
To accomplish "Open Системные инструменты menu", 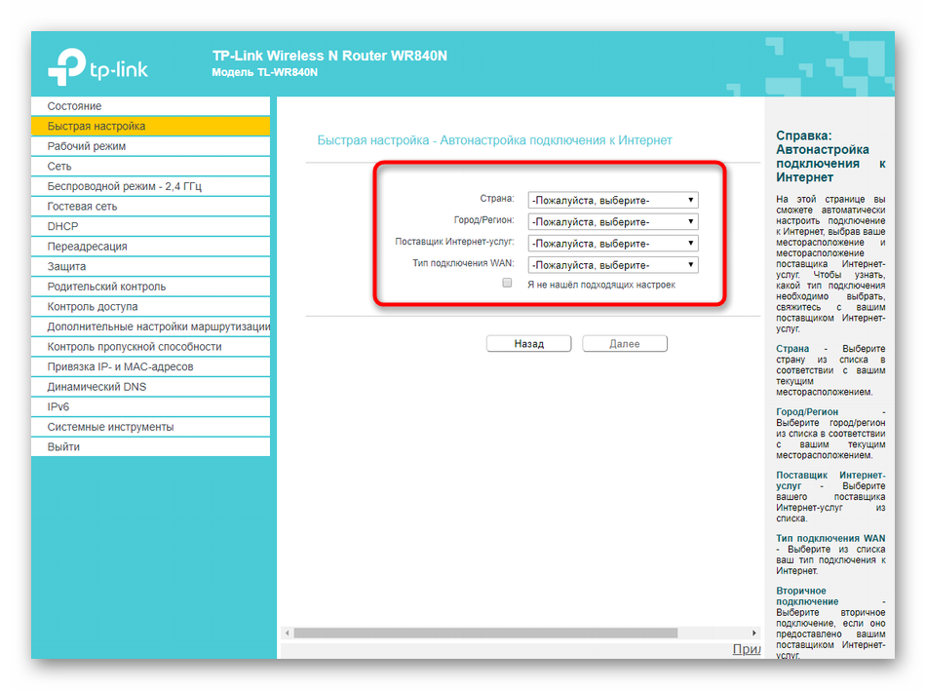I will click(x=110, y=427).
